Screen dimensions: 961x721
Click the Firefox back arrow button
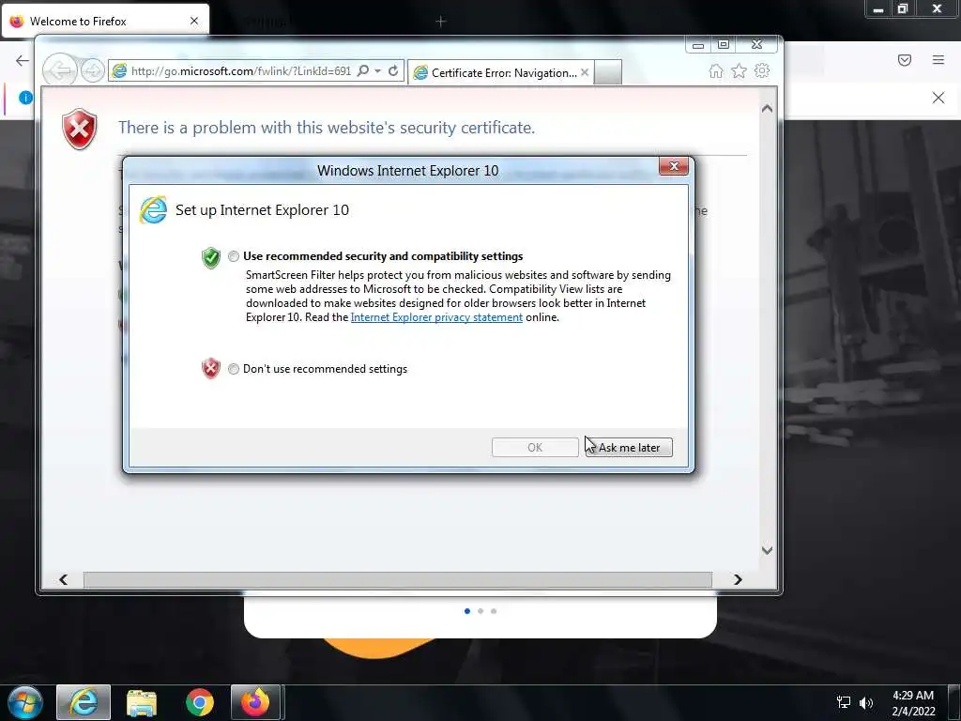click(23, 60)
